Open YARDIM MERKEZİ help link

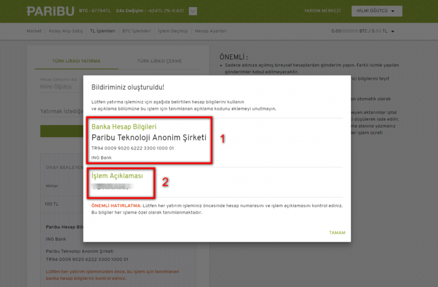point(322,11)
